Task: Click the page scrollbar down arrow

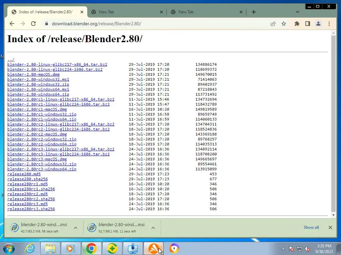Action: [x=333, y=215]
